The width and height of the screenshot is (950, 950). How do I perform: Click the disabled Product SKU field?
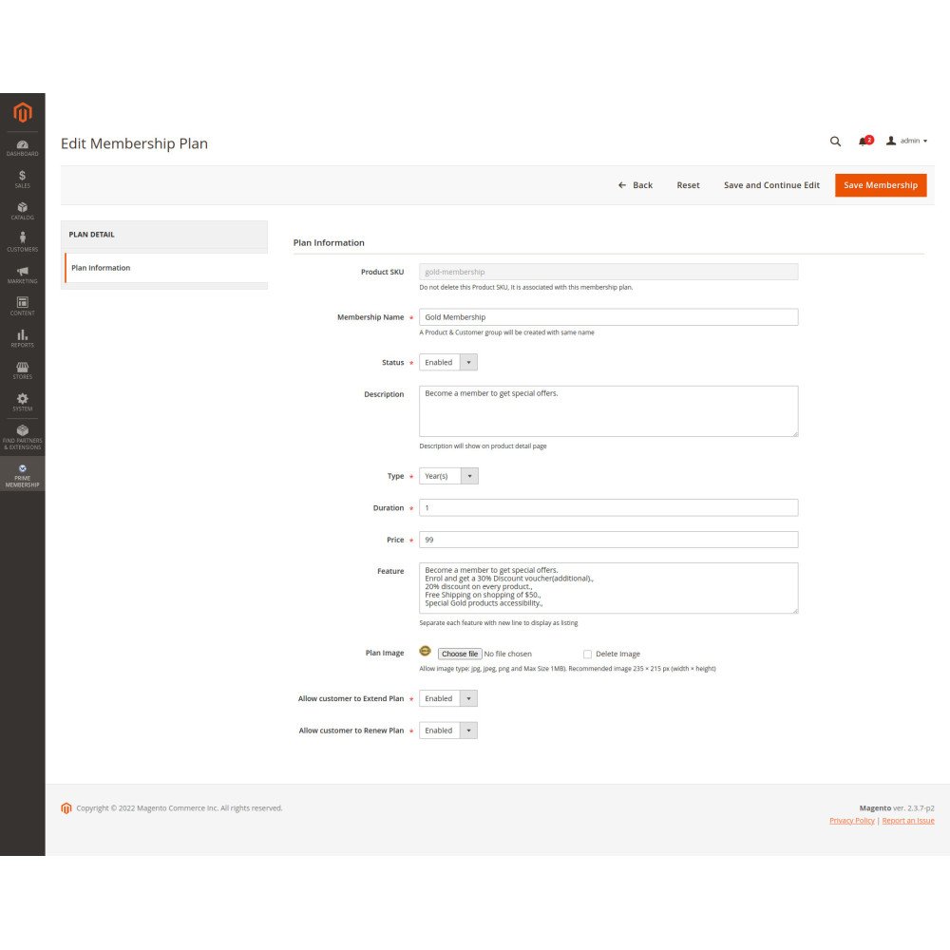pos(608,272)
